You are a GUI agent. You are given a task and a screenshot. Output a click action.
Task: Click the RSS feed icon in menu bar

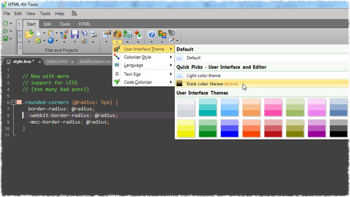(74, 14)
